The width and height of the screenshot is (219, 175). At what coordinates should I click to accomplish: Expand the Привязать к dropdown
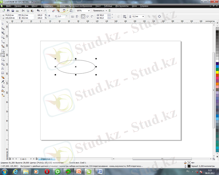pos(106,10)
